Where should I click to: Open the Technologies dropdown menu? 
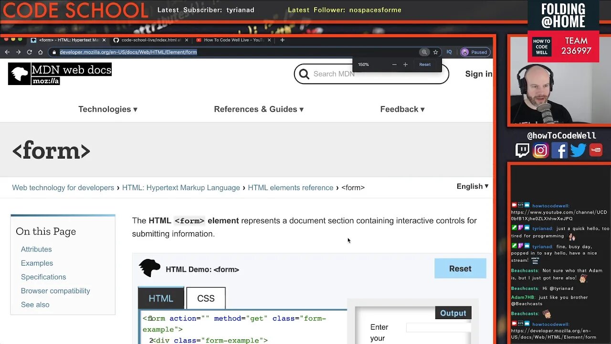click(107, 109)
